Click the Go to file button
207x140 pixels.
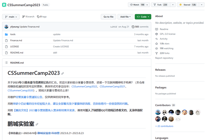[108, 17]
